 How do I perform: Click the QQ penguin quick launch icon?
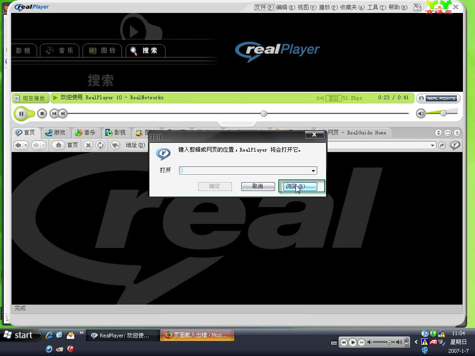click(71, 335)
